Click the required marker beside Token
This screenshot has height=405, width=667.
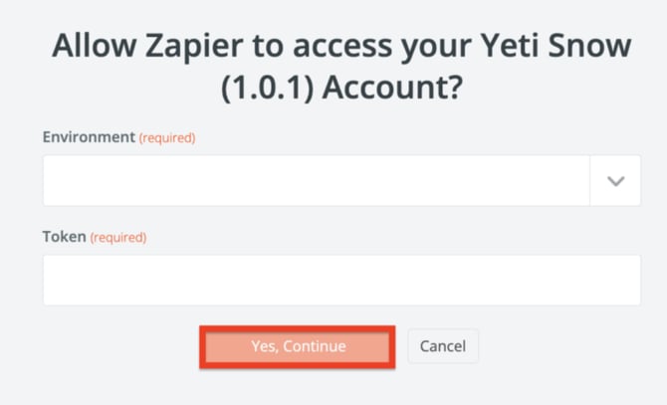click(x=118, y=238)
